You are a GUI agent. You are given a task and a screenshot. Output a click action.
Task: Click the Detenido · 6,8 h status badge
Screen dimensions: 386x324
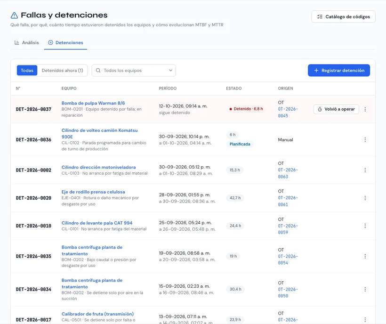point(246,109)
